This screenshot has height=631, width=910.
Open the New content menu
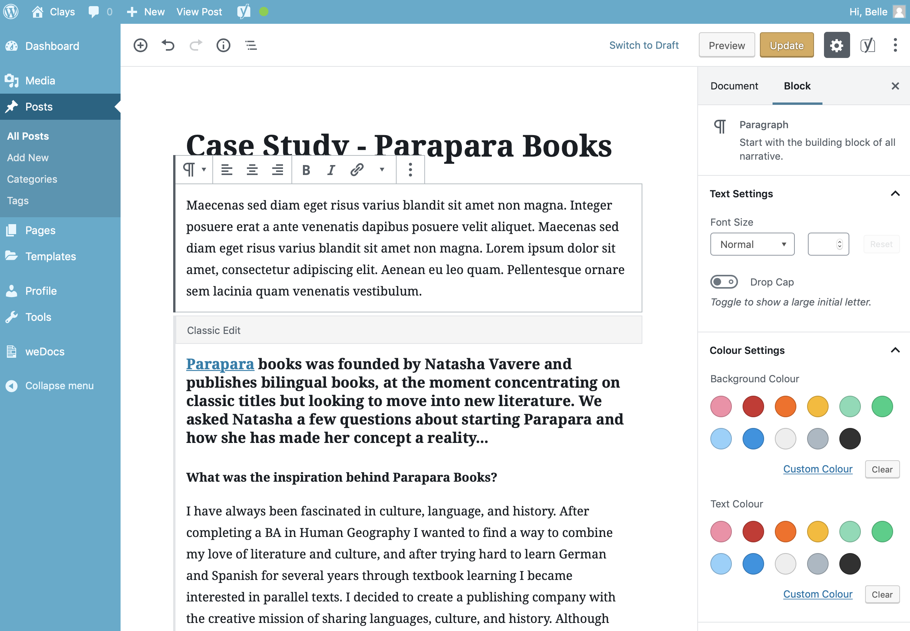[145, 12]
